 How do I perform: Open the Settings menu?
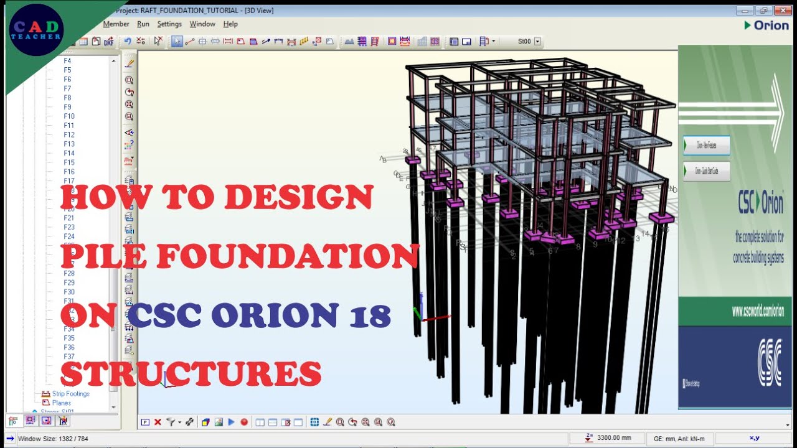(x=169, y=24)
